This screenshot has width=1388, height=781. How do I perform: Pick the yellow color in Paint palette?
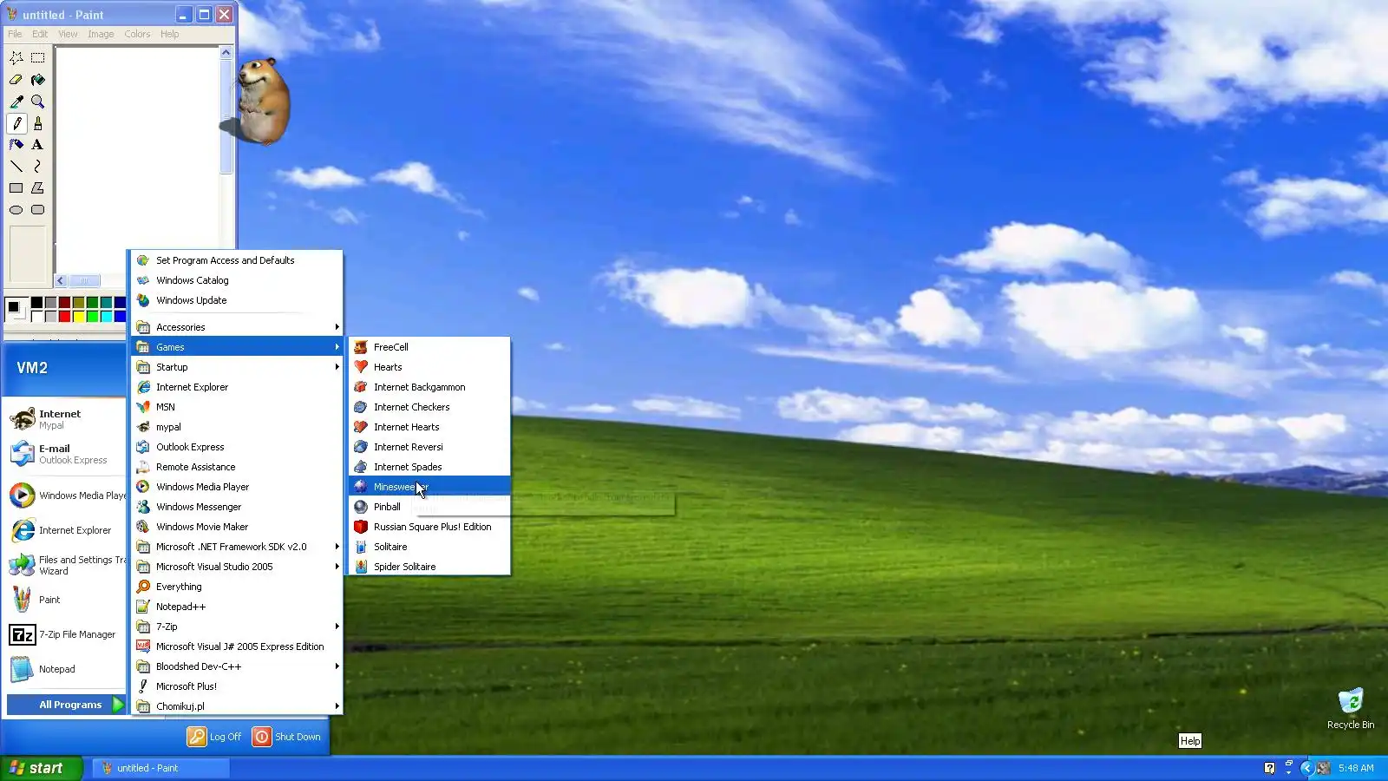click(x=78, y=317)
